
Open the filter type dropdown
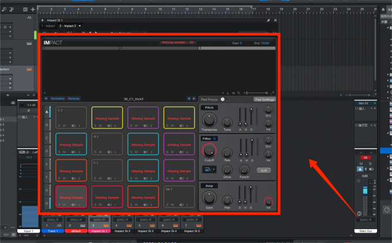[x=209, y=169]
